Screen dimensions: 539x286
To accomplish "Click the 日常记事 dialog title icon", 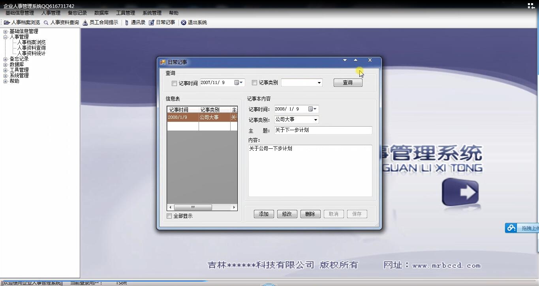I will point(163,62).
